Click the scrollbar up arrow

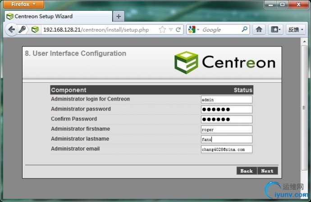click(x=304, y=41)
